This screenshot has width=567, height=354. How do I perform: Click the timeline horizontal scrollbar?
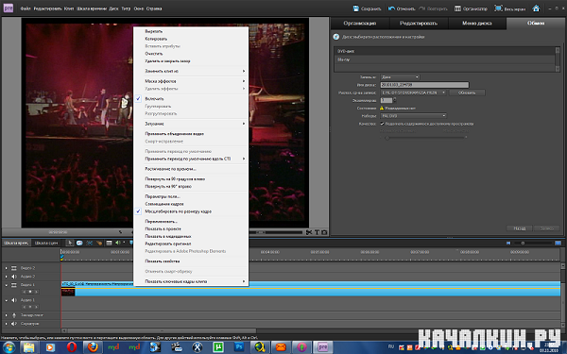coord(162,331)
